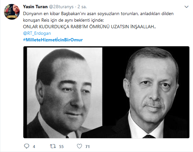
Task: Click the retweet count number 55
Action: tap(61, 147)
